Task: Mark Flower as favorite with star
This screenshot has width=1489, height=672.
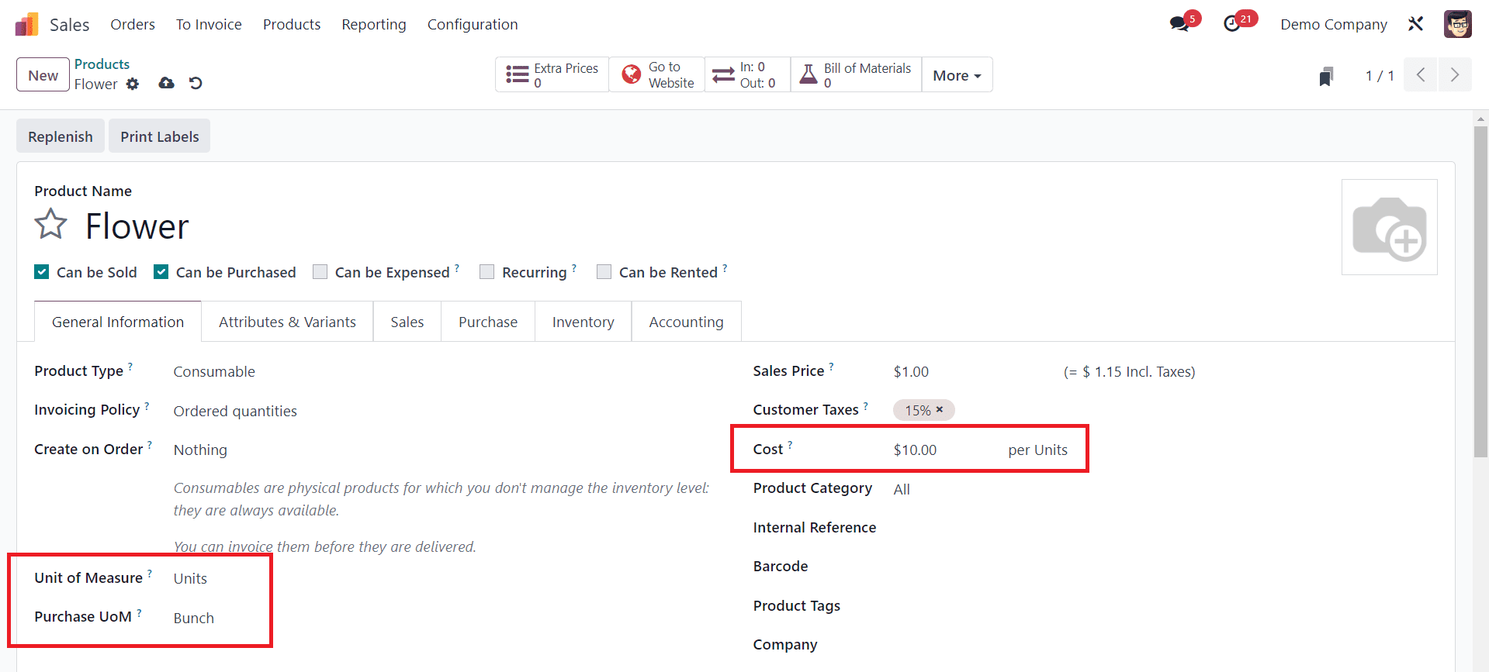Action: click(x=51, y=225)
